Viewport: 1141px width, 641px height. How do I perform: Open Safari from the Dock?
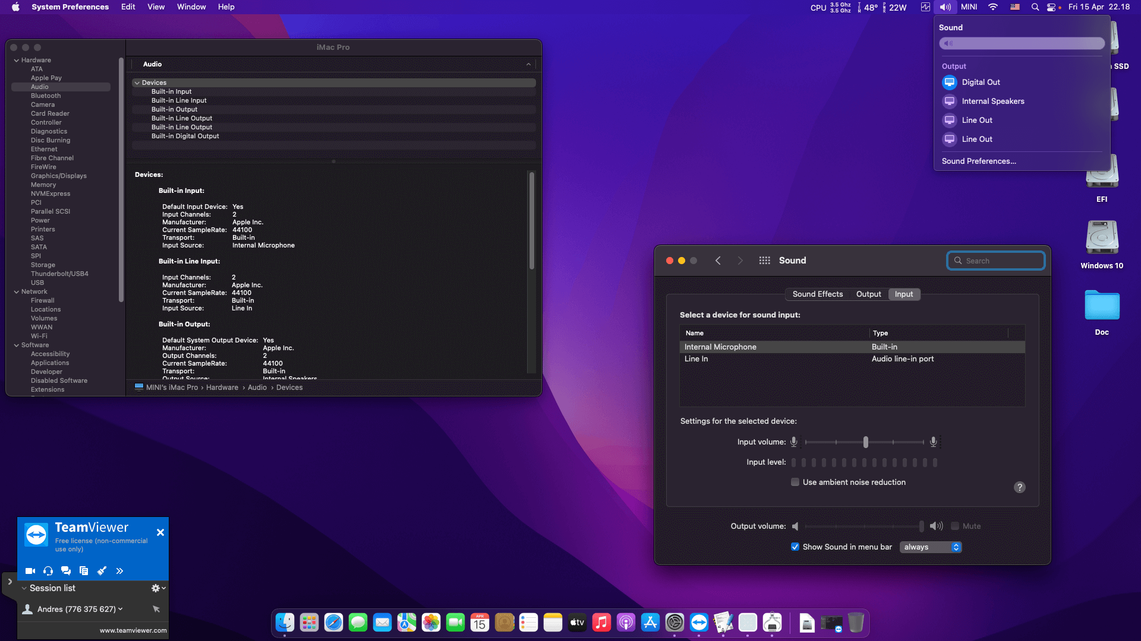point(333,623)
